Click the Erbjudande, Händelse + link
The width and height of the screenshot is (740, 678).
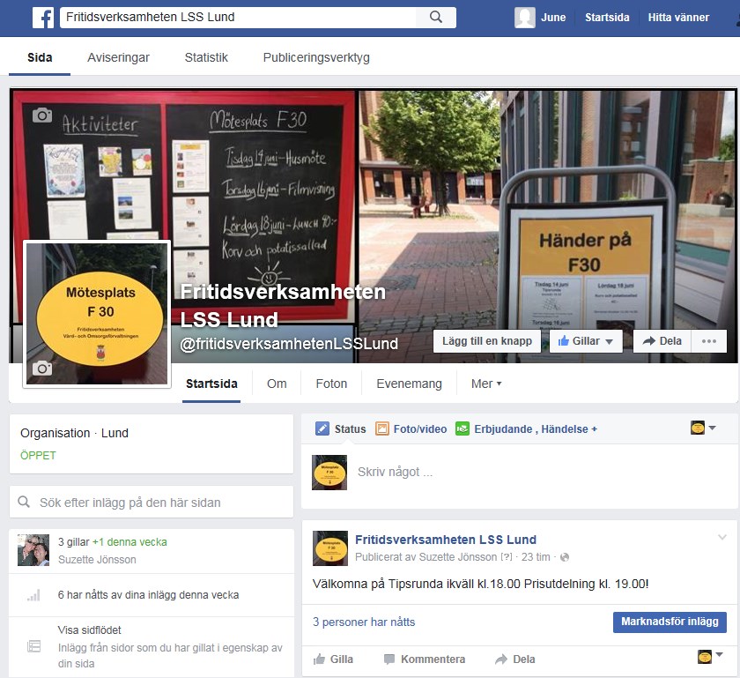(536, 429)
